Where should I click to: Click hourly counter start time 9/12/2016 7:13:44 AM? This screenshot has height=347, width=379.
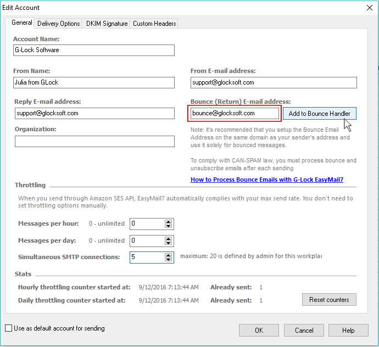click(169, 287)
